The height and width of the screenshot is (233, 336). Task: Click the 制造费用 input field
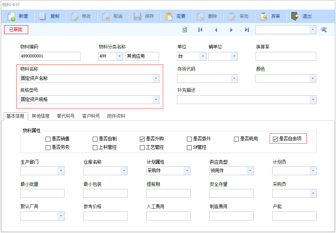point(231,216)
